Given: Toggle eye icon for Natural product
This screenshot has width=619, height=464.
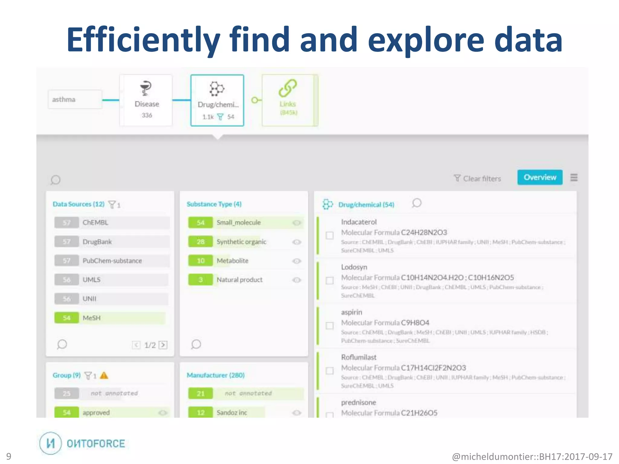Looking at the screenshot, I should (297, 280).
